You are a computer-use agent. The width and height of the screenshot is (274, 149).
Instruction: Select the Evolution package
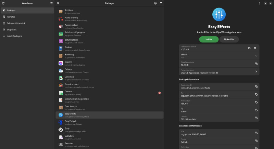[x=110, y=137]
